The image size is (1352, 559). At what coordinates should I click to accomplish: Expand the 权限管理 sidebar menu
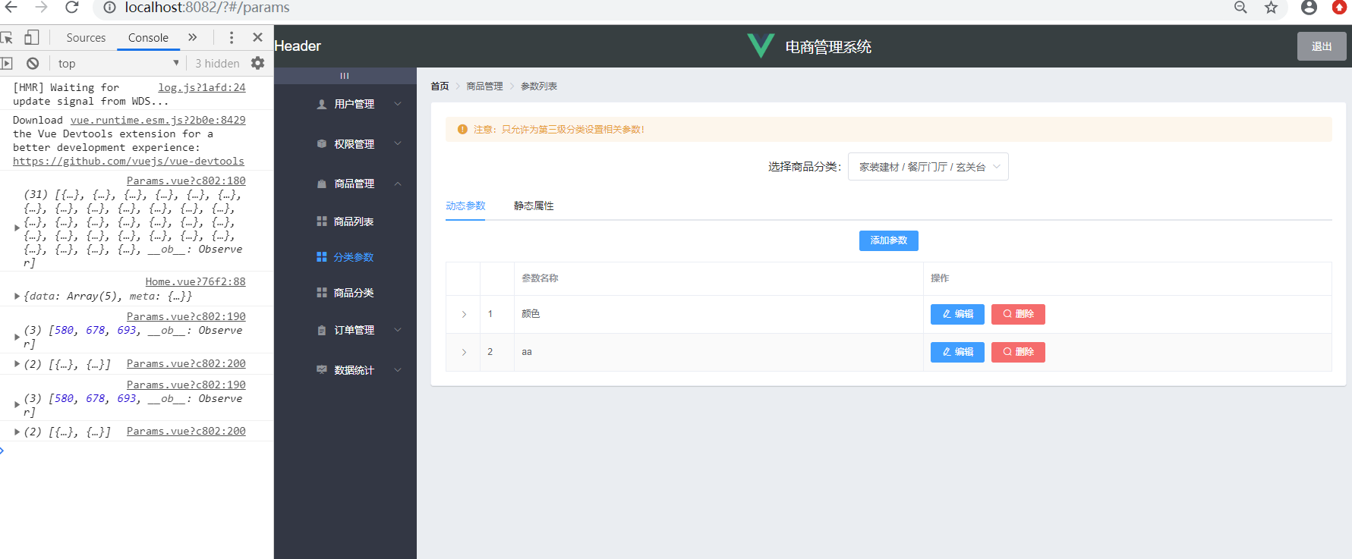point(345,143)
